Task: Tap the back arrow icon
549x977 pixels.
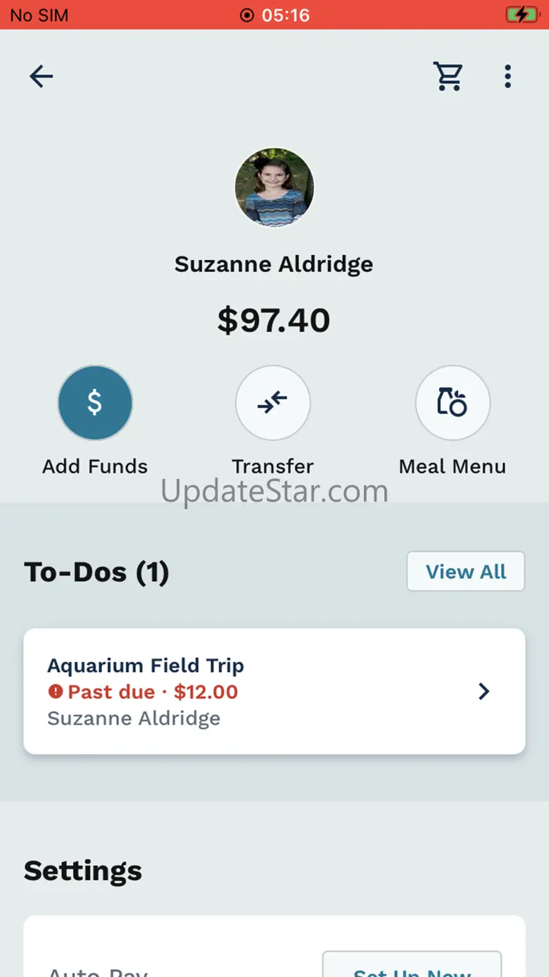Action: [x=41, y=76]
